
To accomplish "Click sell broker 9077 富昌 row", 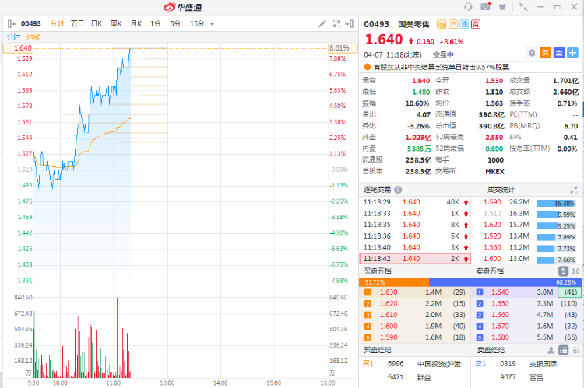I will [526, 377].
